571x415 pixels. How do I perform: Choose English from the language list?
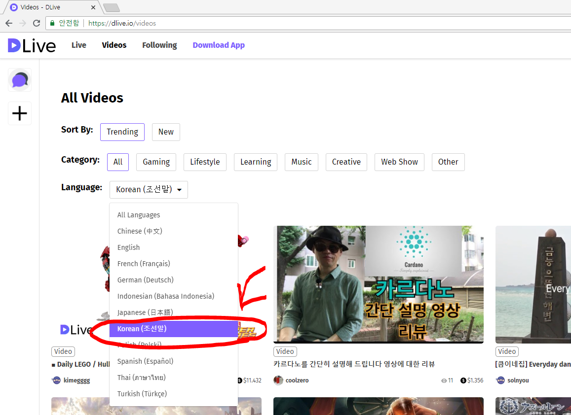tap(174, 248)
